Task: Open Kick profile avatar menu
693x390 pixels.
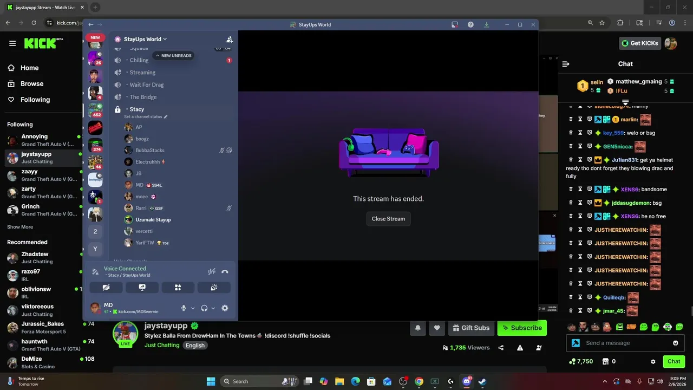Action: coord(671,43)
